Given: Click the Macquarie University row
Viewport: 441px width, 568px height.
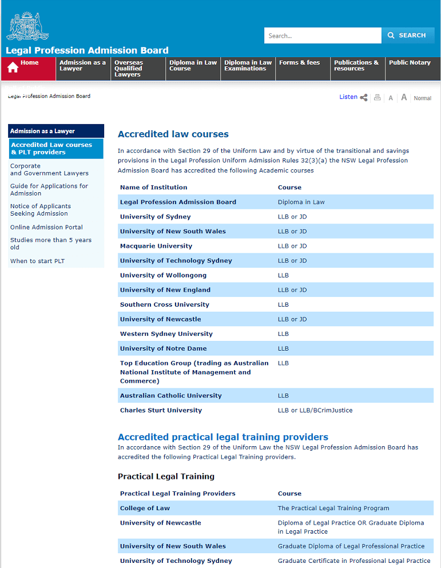Looking at the screenshot, I should pyautogui.click(x=275, y=246).
